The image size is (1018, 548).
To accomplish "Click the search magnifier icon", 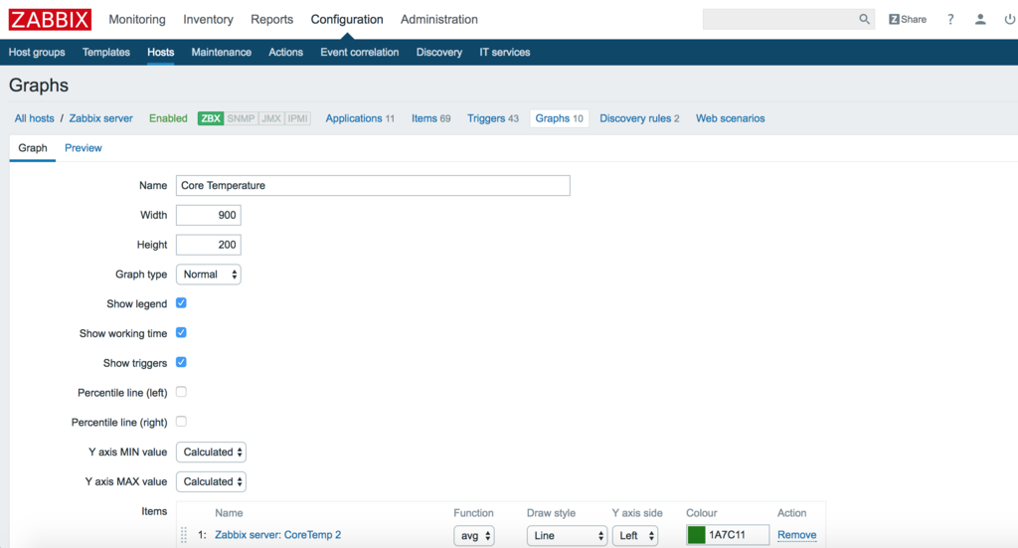I will [x=864, y=20].
